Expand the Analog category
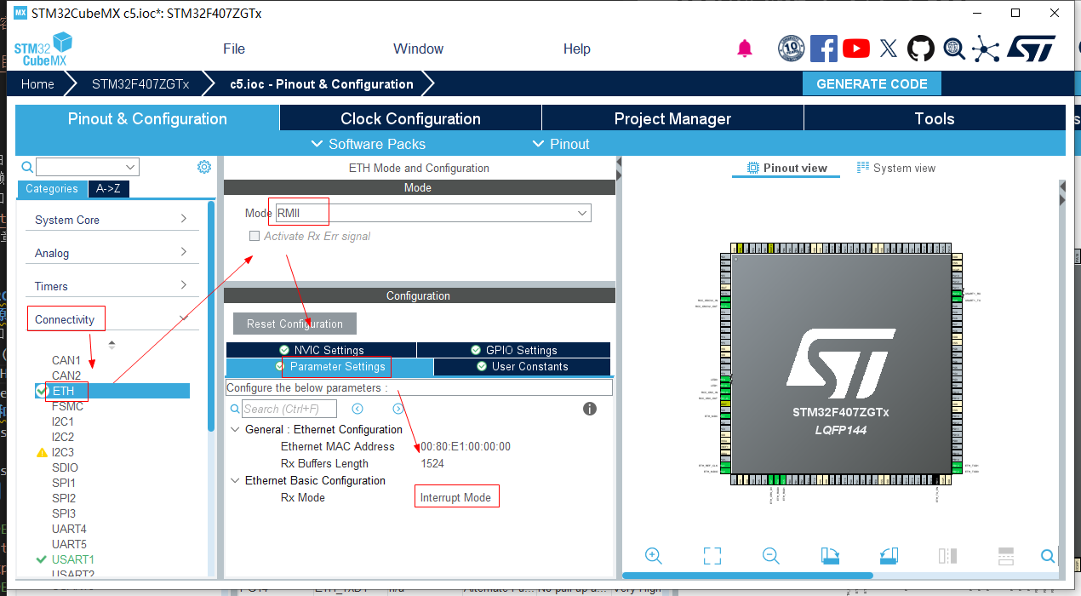 pyautogui.click(x=112, y=253)
